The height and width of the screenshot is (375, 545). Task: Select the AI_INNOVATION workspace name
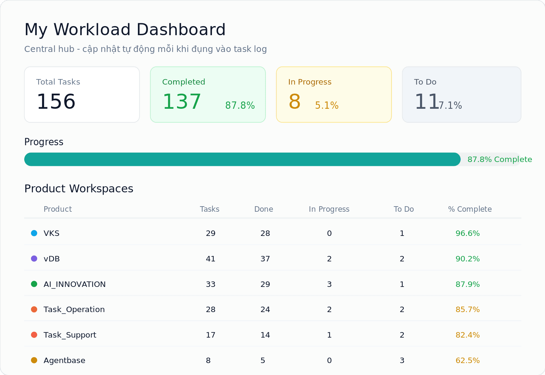[x=75, y=284]
